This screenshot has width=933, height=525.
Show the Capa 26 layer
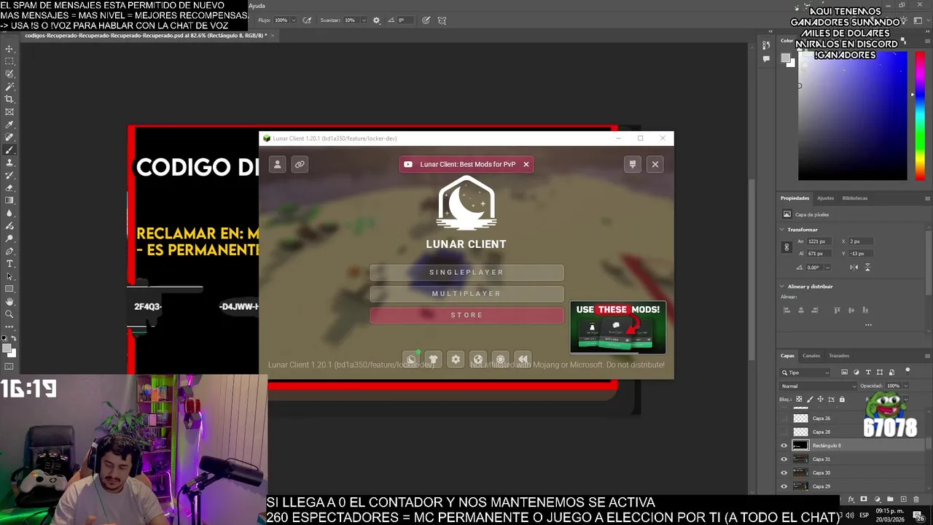pos(784,419)
